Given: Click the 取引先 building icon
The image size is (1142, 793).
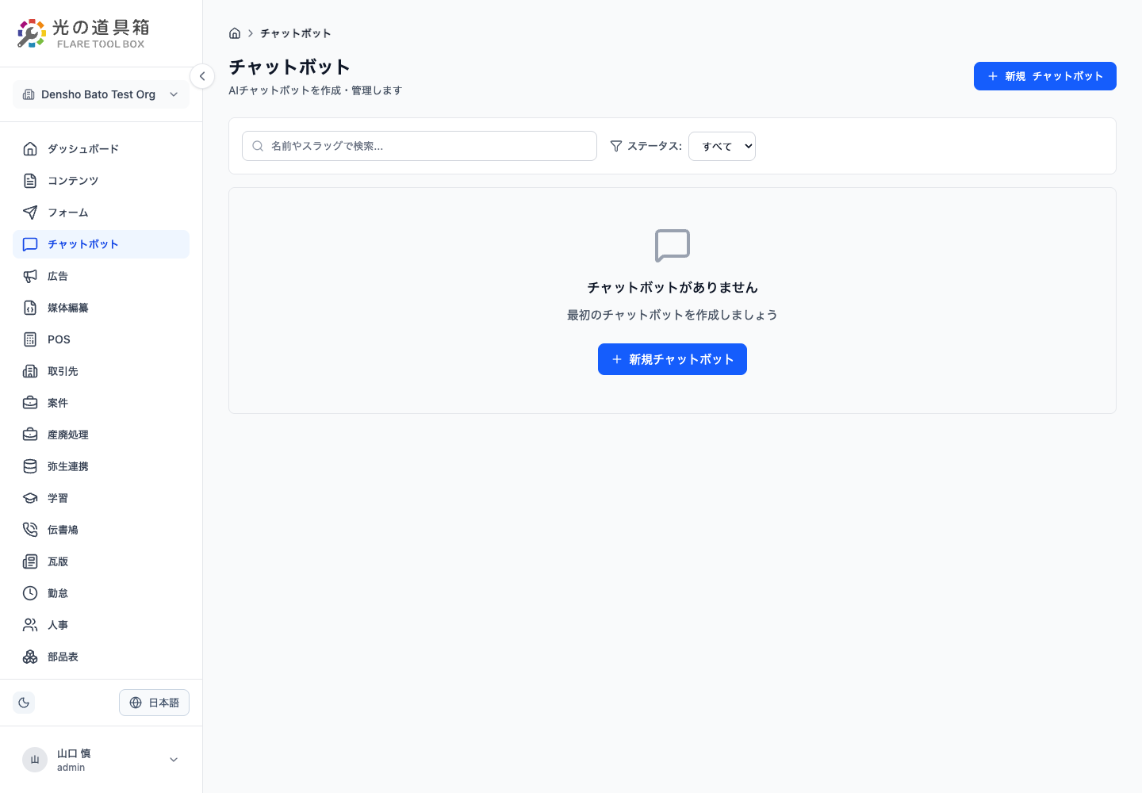Looking at the screenshot, I should tap(30, 371).
